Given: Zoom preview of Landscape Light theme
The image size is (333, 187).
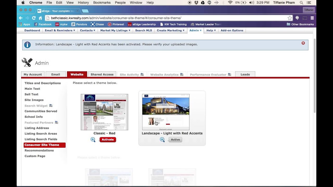Looking at the screenshot, I should pos(162,139).
